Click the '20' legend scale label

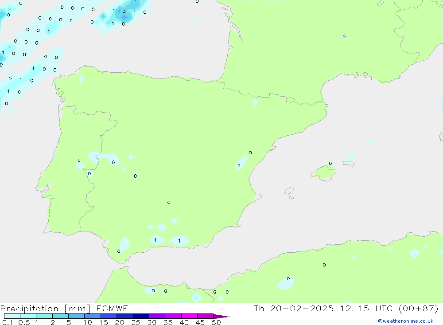pos(120,322)
